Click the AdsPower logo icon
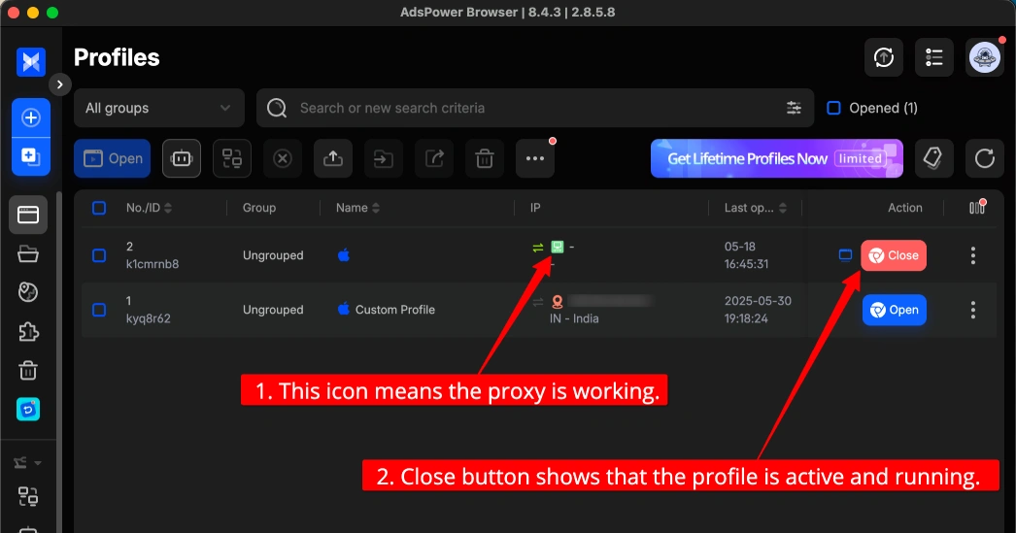1016x533 pixels. (x=30, y=62)
